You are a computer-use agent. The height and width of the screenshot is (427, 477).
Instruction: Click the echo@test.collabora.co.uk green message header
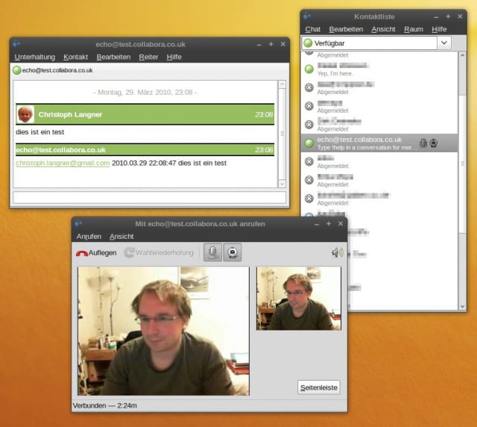[145, 149]
